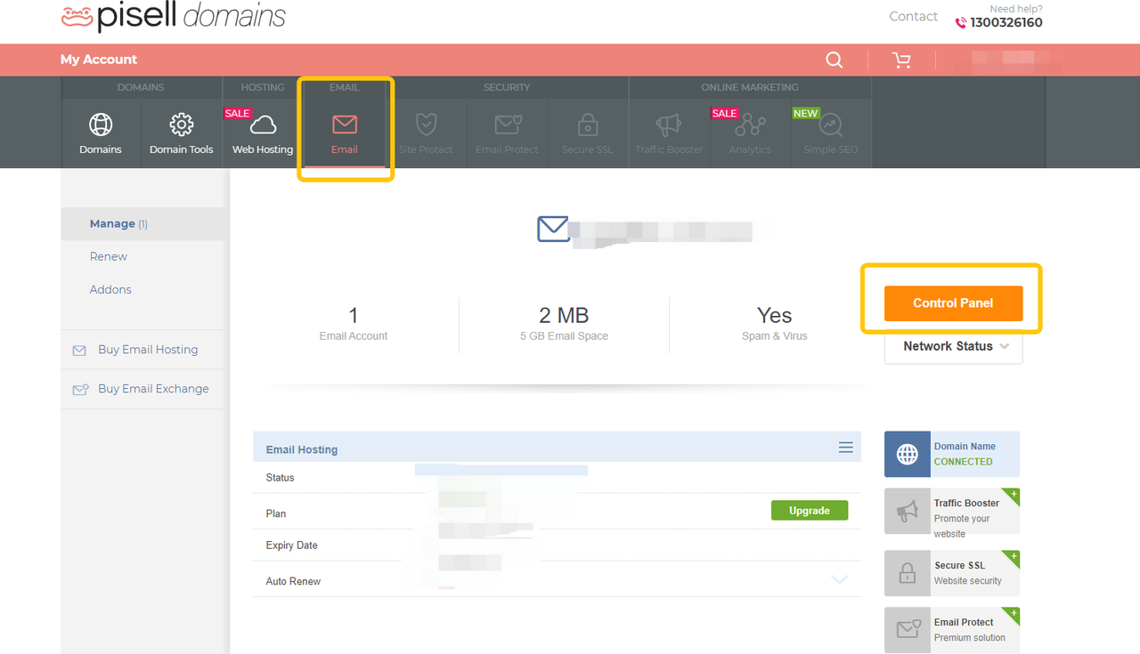Image resolution: width=1140 pixels, height=654 pixels.
Task: Click the Email Hosting panel header
Action: pos(557,448)
